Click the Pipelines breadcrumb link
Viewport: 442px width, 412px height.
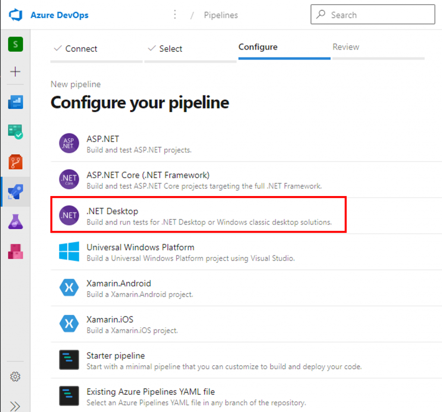tap(221, 15)
